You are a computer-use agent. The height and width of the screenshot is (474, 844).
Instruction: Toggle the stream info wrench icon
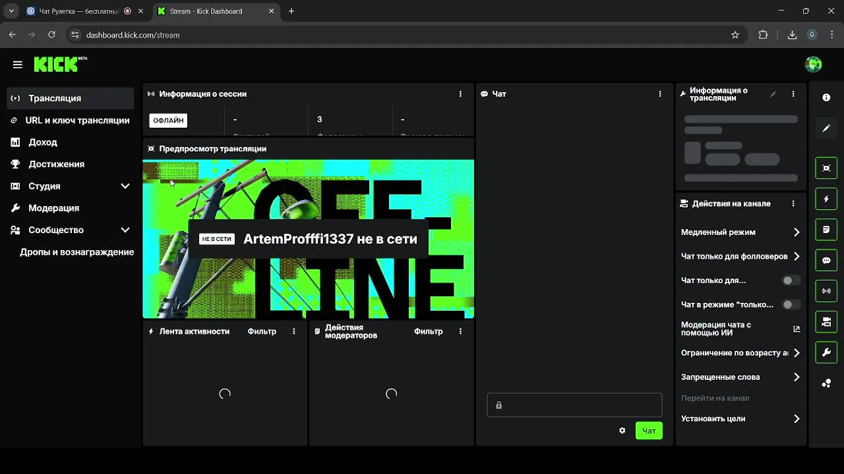[826, 352]
